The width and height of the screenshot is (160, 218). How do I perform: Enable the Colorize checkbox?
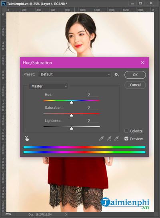tap(126, 131)
